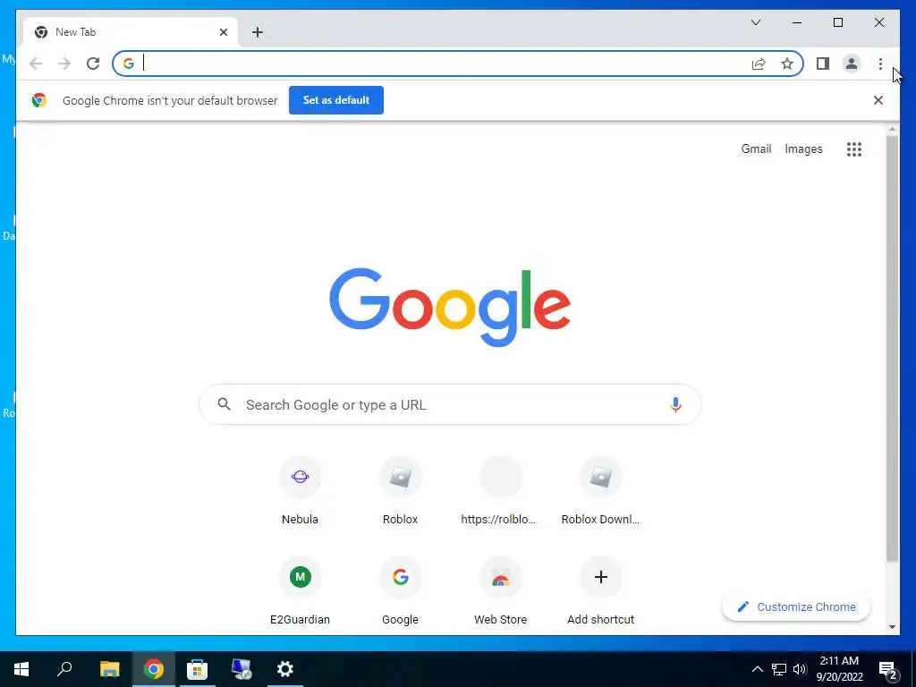
Task: Open the Google shortcut tile
Action: tap(400, 591)
